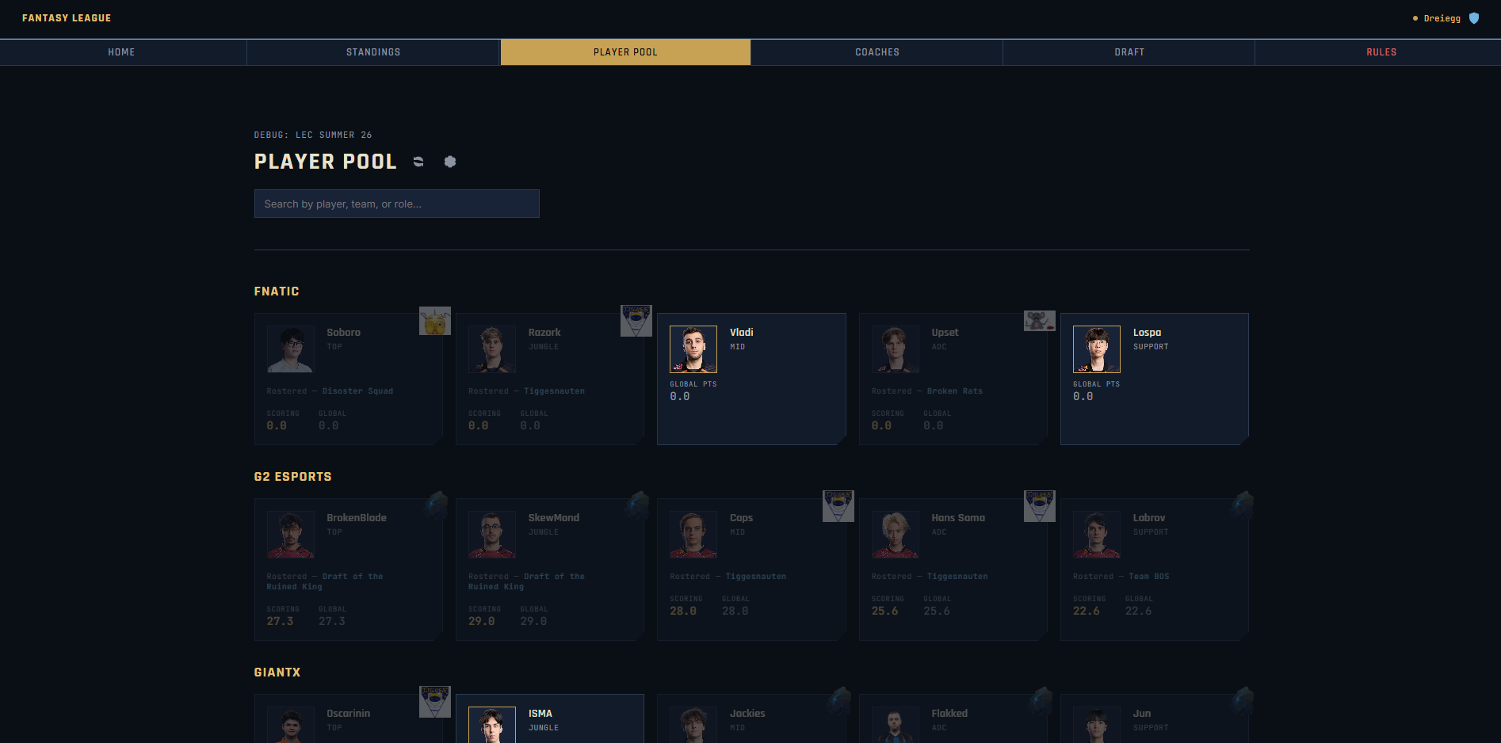Click ISMA's player portrait
This screenshot has height=743, width=1501.
click(492, 725)
